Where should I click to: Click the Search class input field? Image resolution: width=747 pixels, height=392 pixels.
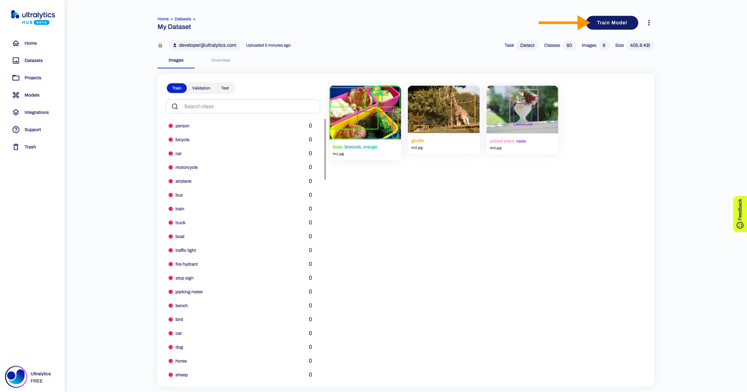[243, 106]
